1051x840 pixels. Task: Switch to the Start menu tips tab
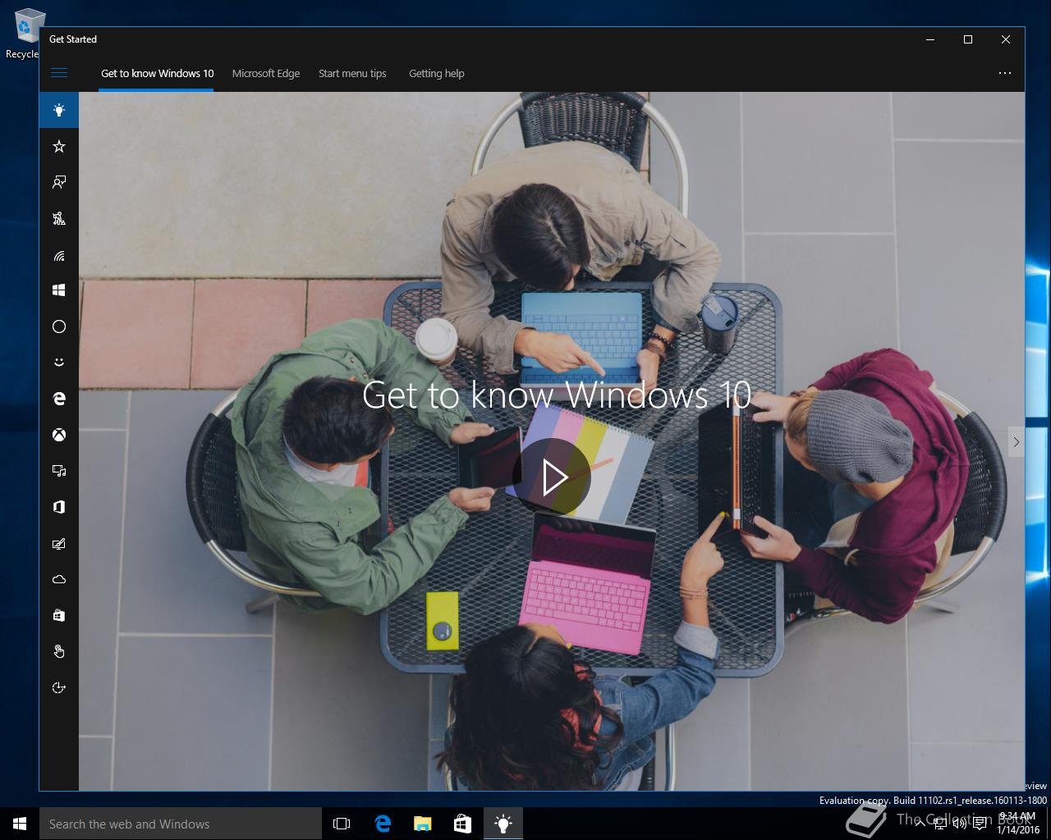click(352, 74)
